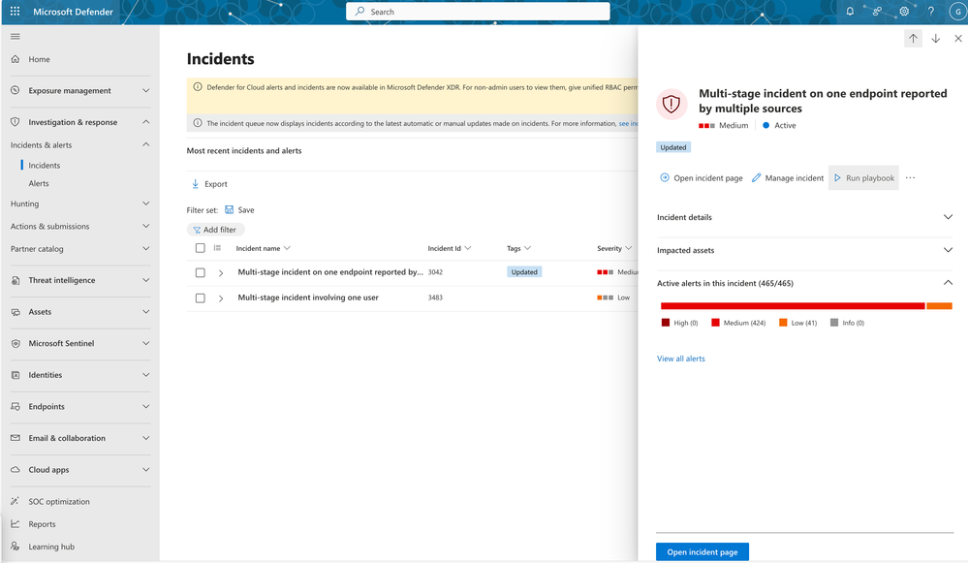Expand row for Multi-stage incident involving one user

coord(220,298)
